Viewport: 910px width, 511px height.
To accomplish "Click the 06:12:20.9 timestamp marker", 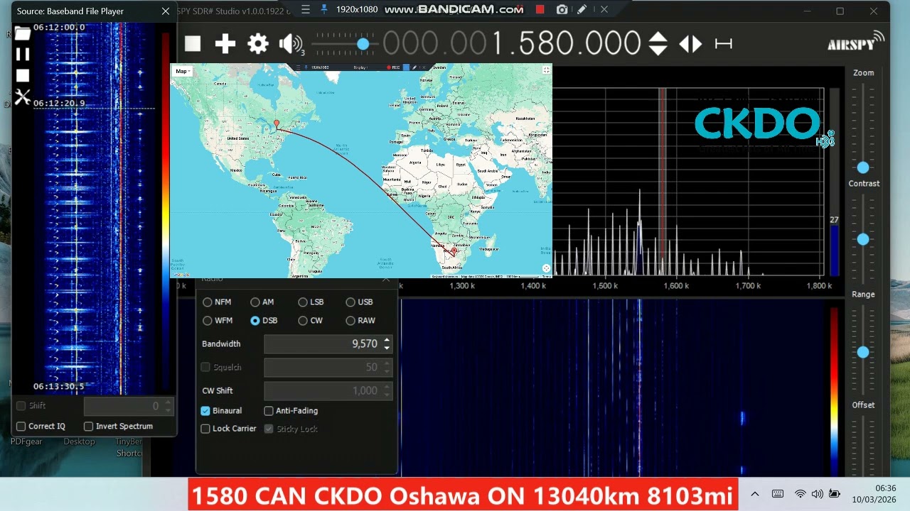I will pos(59,104).
